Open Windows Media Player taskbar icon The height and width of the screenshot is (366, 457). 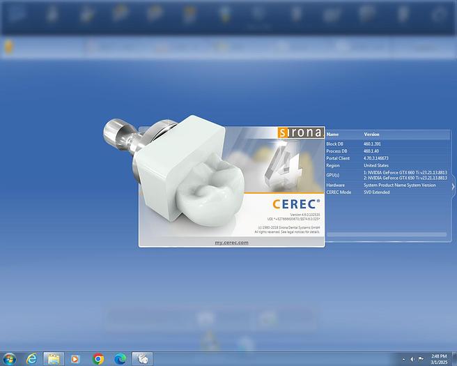pos(75,359)
